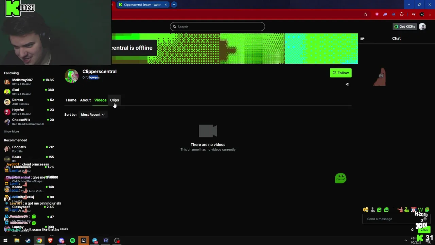Open the media control playlist icon

coord(414,14)
